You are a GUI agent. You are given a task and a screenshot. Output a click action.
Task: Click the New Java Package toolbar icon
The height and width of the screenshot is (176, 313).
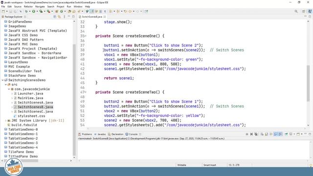tap(57, 11)
